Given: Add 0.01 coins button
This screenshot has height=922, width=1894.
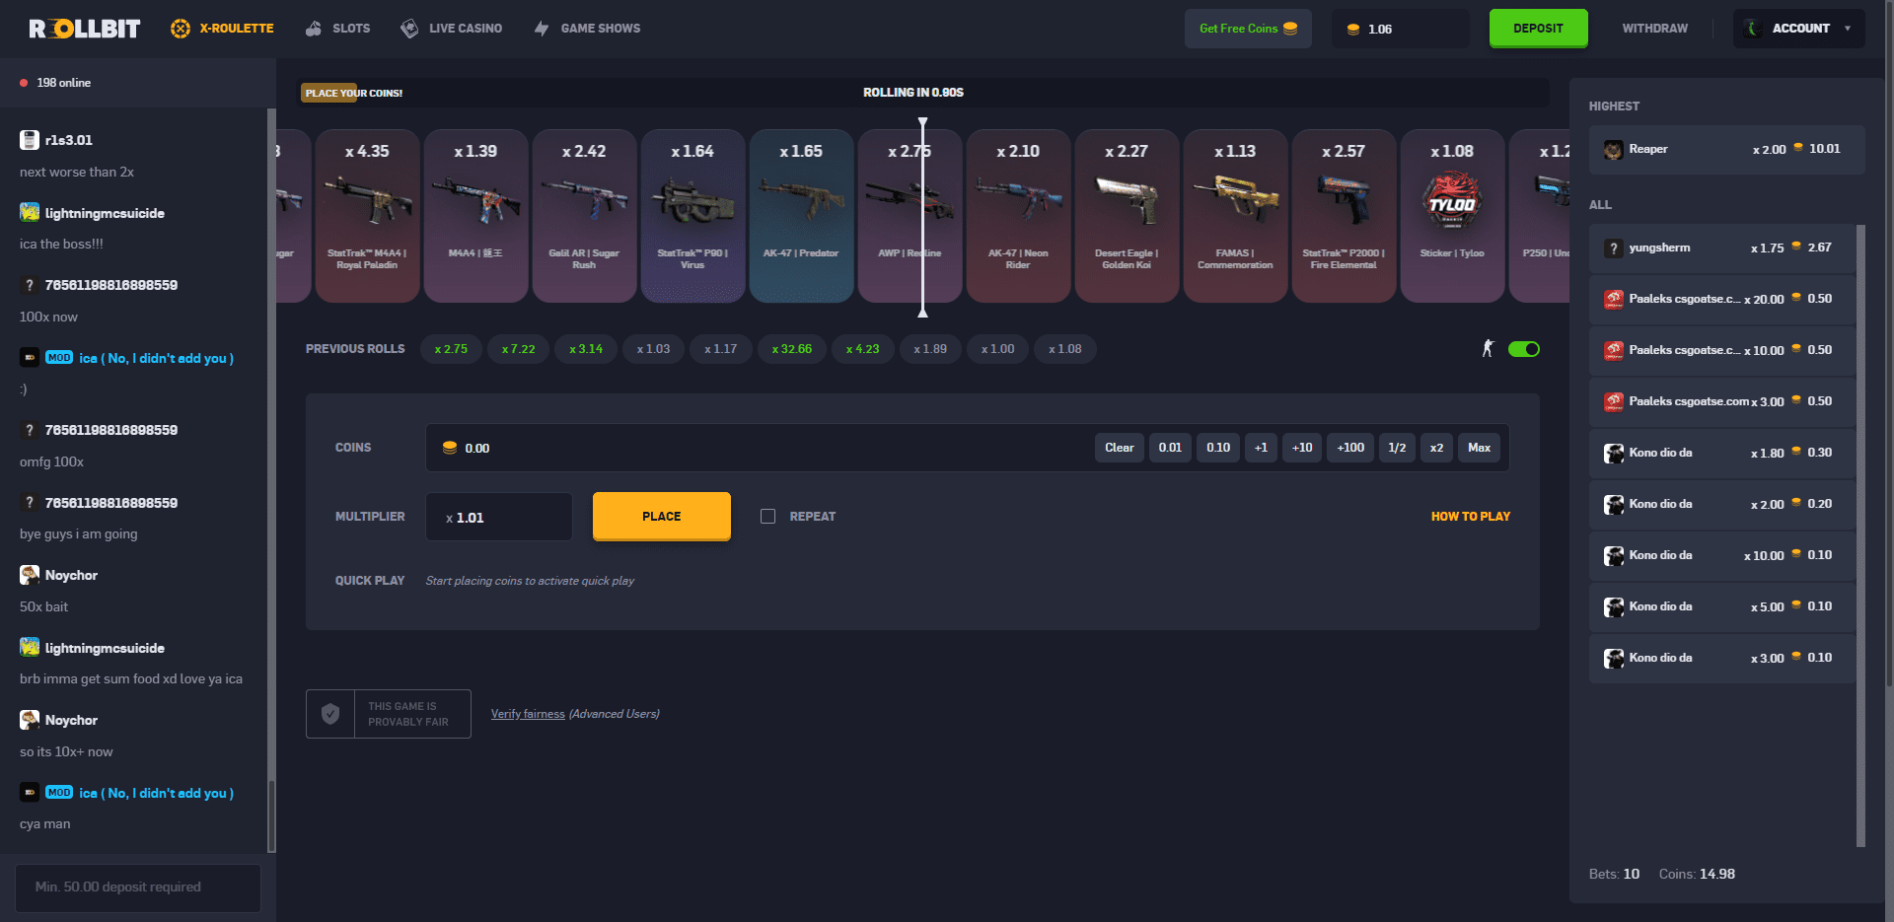Looking at the screenshot, I should click(1170, 448).
